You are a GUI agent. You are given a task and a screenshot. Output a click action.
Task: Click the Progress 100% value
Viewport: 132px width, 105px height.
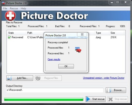click(x=122, y=26)
